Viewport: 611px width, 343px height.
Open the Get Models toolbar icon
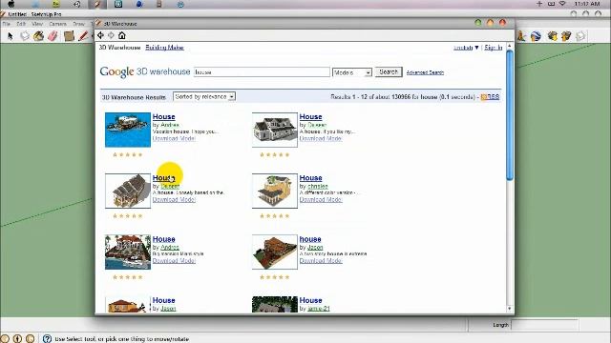(x=552, y=36)
